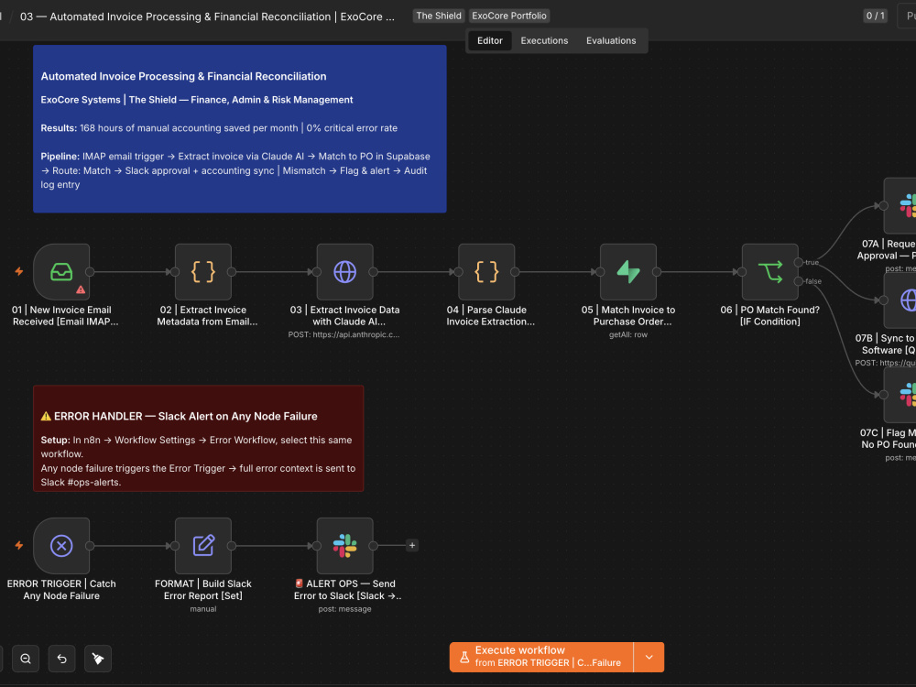Open the Execute workflow trigger dropdown arrow

(x=649, y=657)
